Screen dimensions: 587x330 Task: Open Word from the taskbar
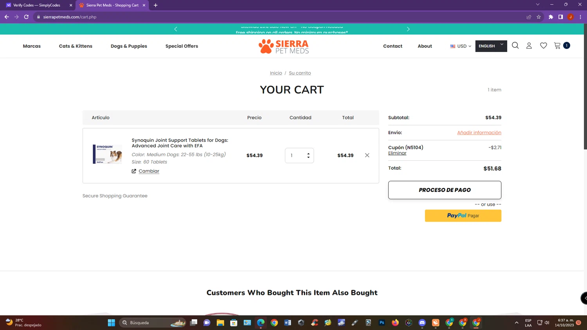[288, 323]
